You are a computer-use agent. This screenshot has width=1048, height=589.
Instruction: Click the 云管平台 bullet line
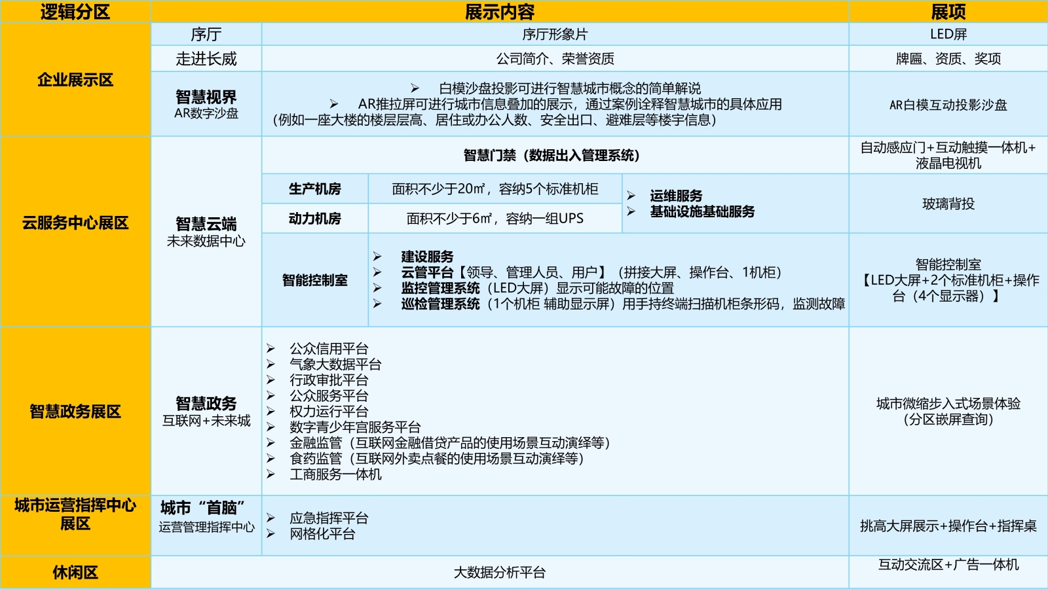tap(578, 272)
